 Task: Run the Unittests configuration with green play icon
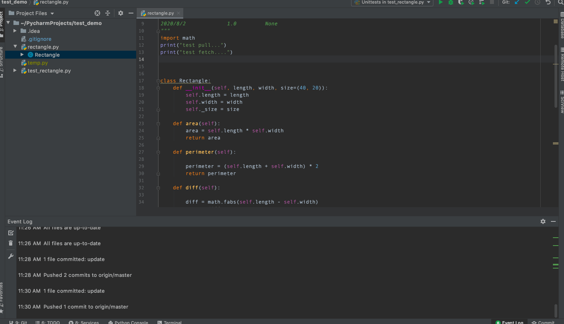[x=441, y=2]
